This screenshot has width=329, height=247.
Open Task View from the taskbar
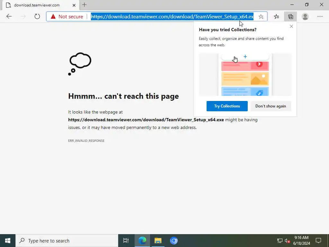[126, 241]
